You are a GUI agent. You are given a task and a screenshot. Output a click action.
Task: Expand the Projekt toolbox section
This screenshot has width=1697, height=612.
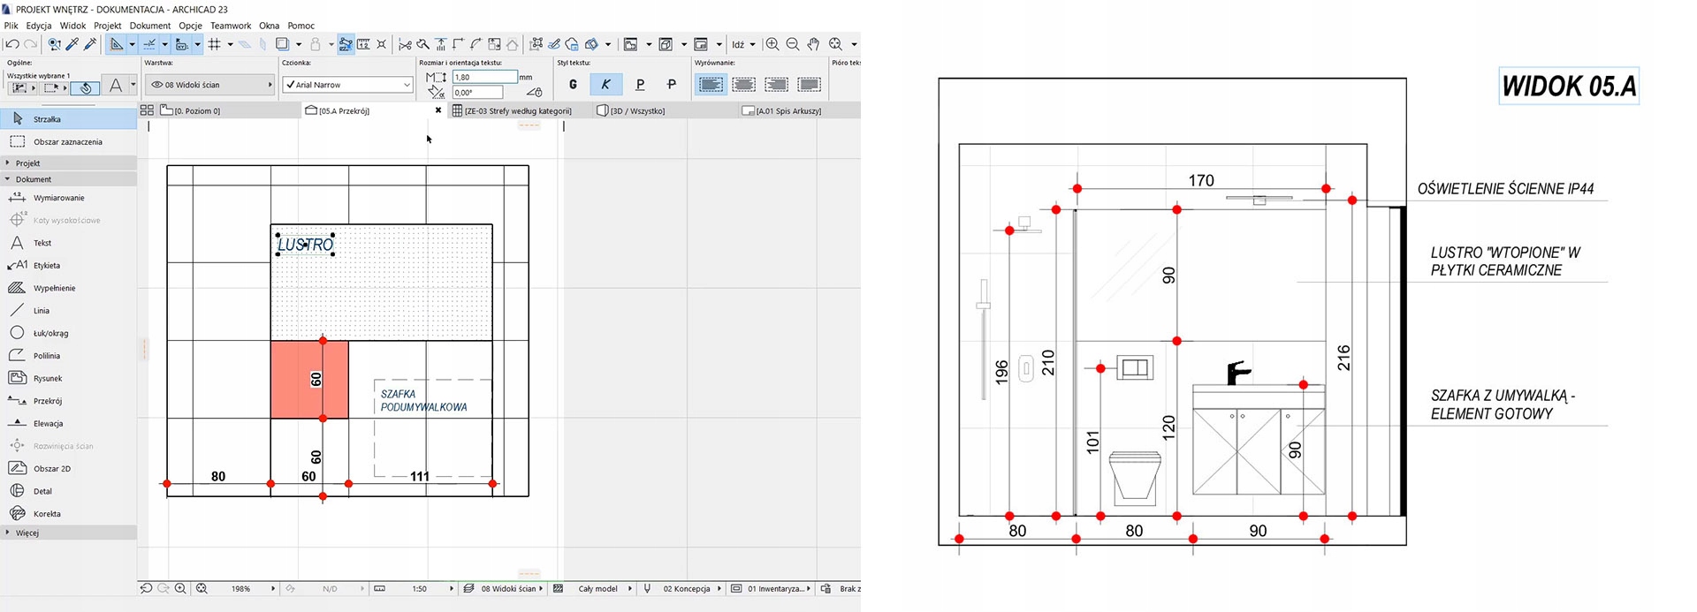click(x=27, y=163)
